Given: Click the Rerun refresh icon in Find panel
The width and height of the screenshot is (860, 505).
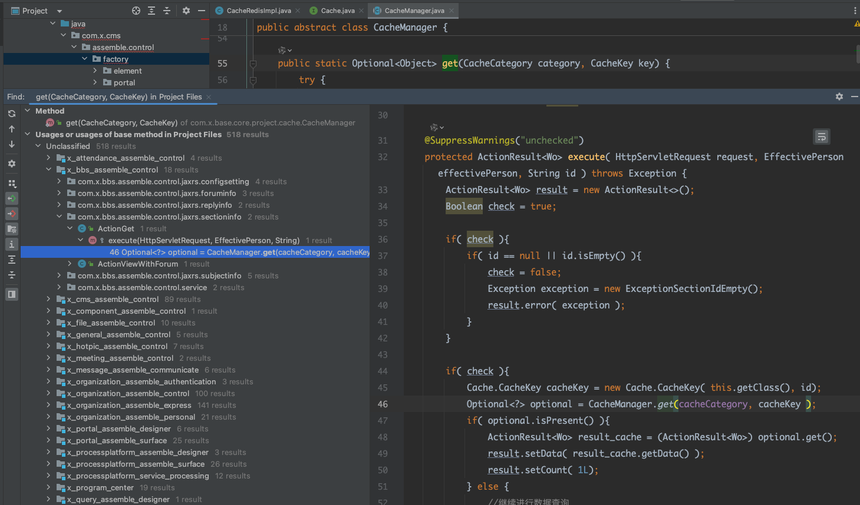Looking at the screenshot, I should coord(12,114).
